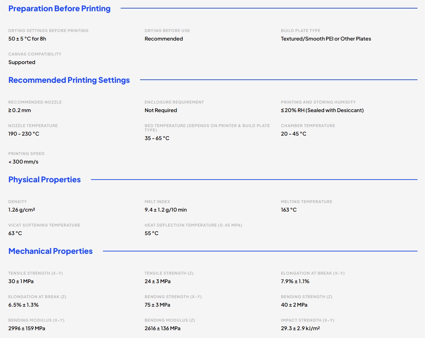Click the nozzle temperature value 190 - 230 °C
Viewport: 425px width, 338px height.
(x=24, y=134)
